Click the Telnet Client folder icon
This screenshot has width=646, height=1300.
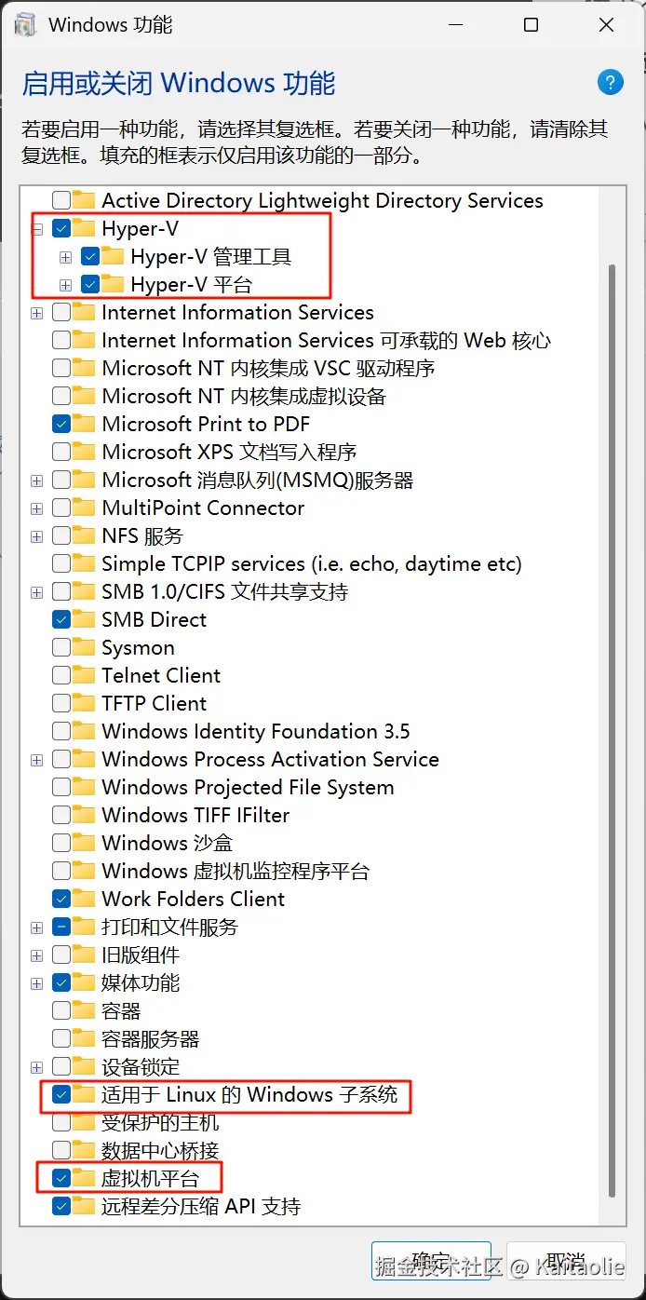(85, 674)
